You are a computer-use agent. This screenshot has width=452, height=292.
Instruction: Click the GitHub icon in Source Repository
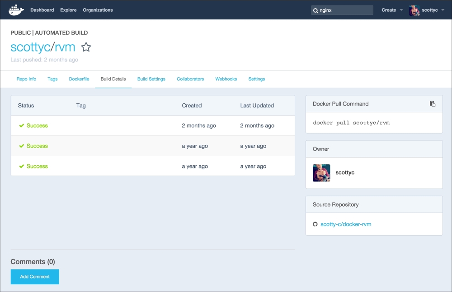315,224
